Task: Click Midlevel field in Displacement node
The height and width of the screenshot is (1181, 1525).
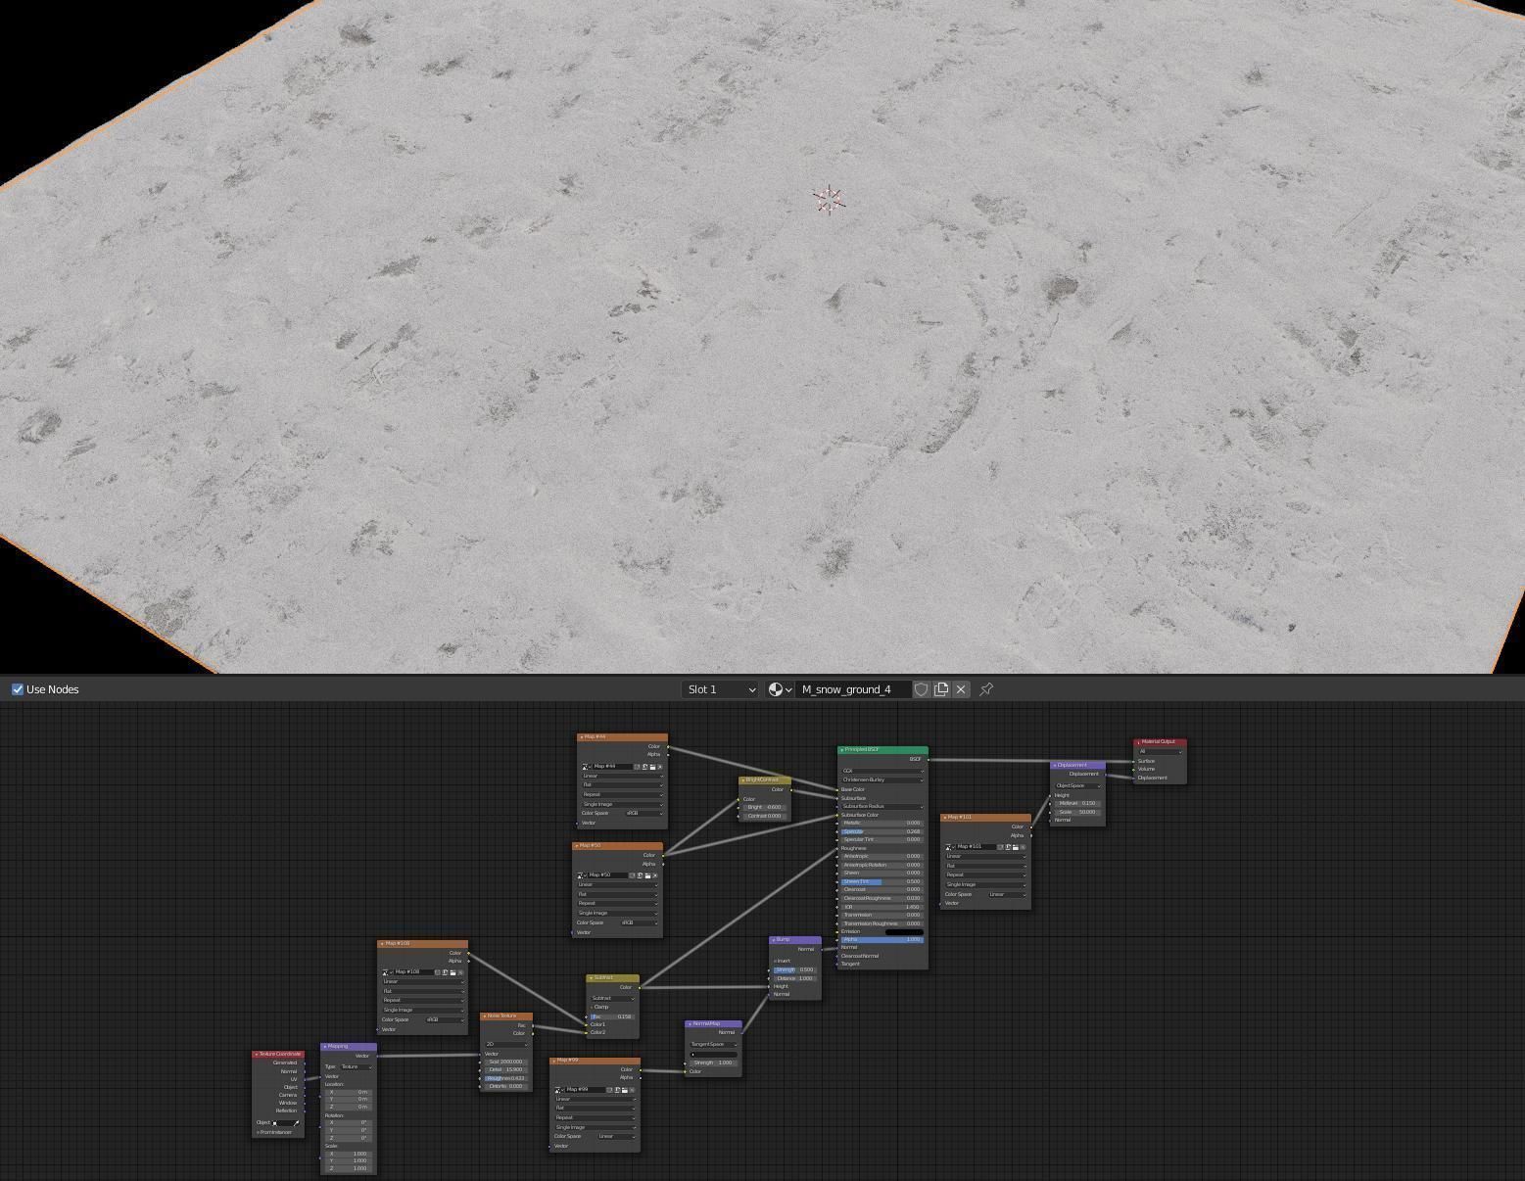Action: click(1077, 803)
